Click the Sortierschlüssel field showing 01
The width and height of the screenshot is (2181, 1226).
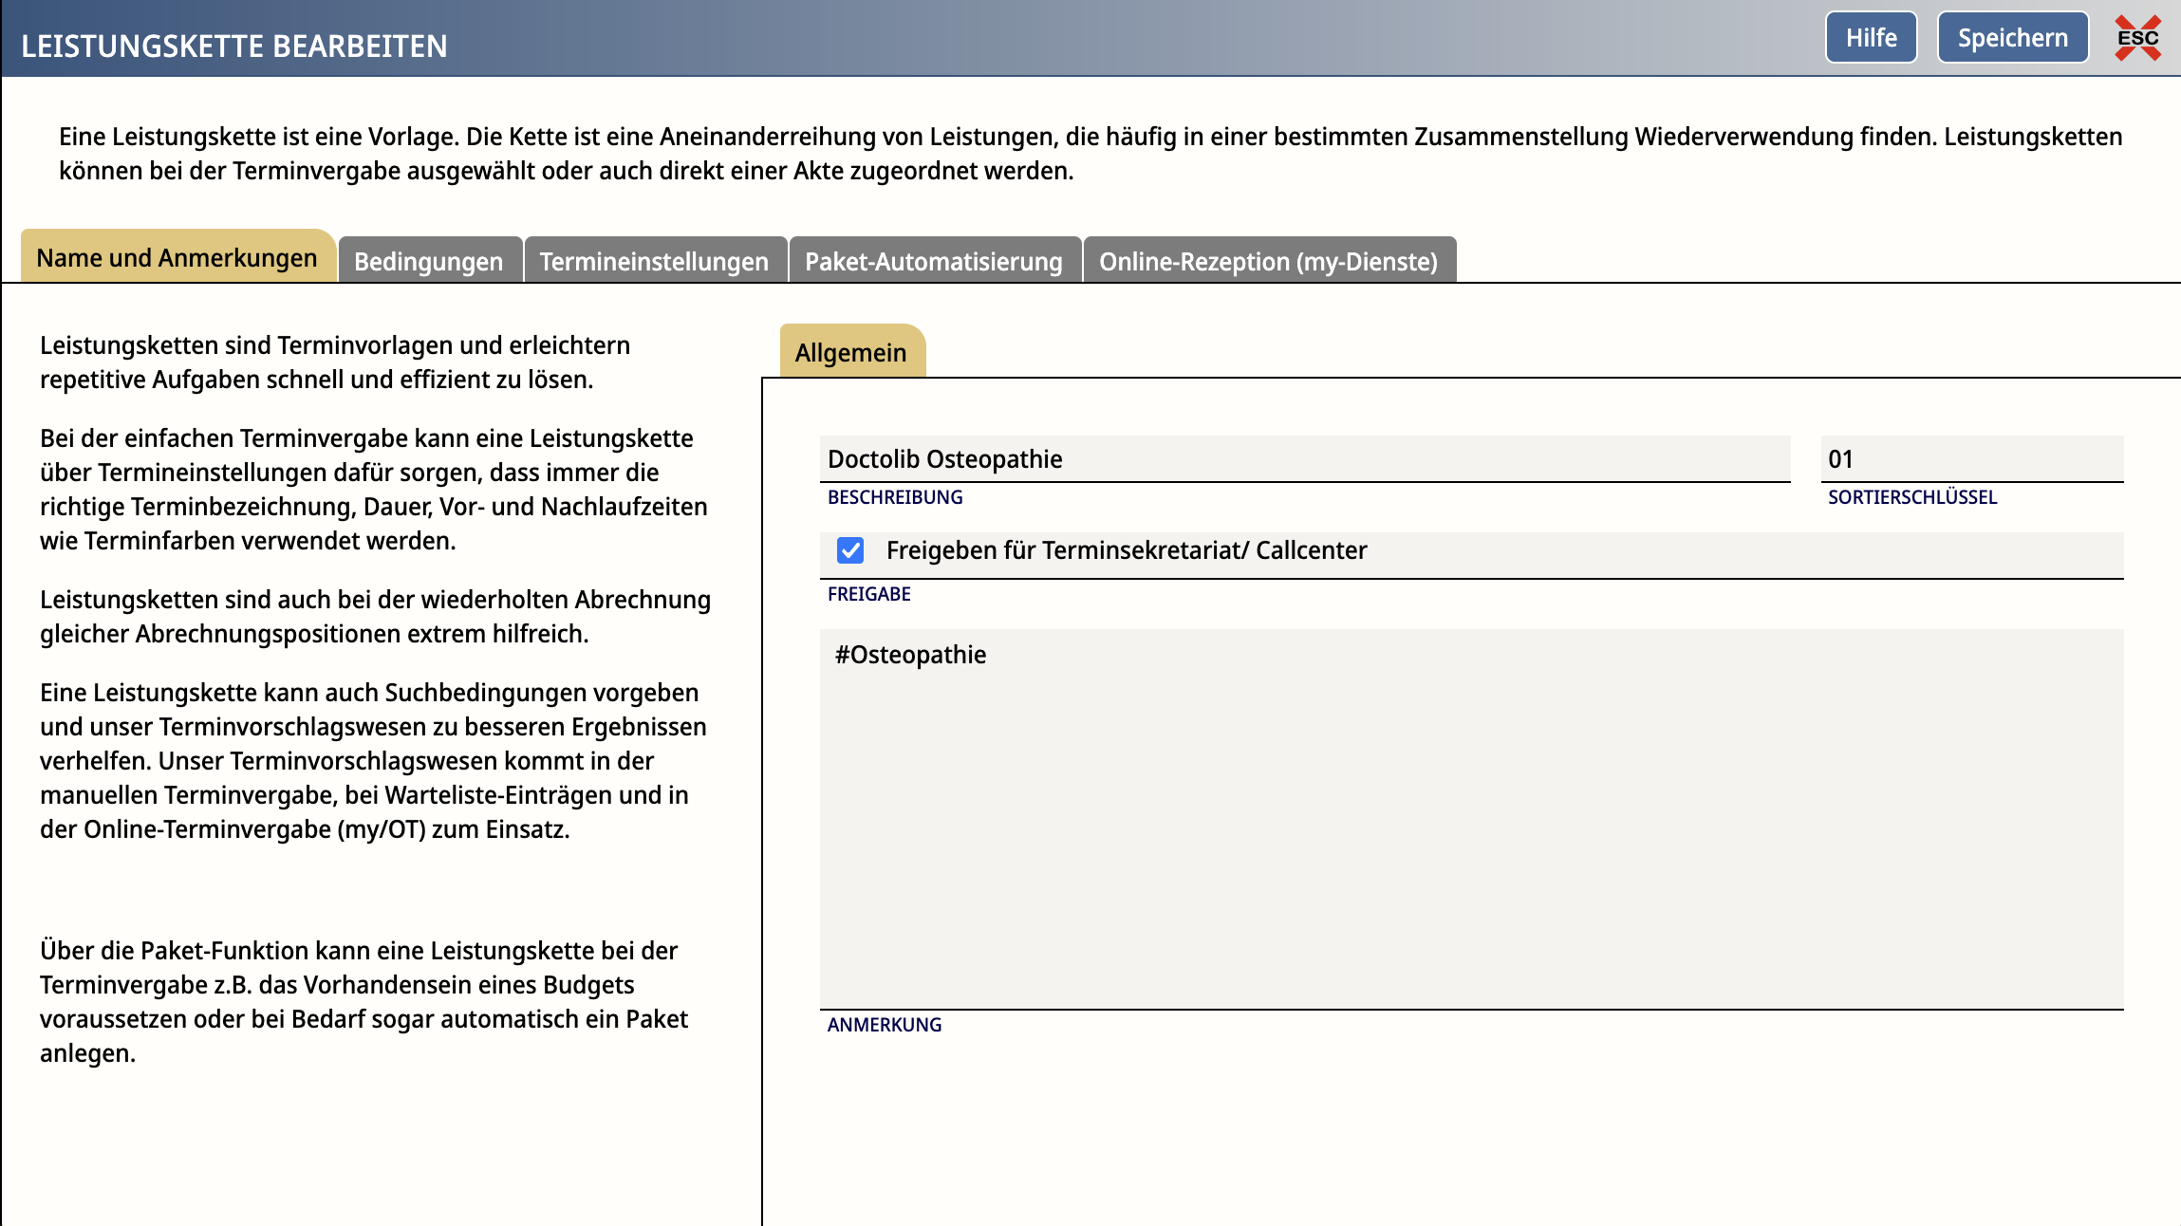pyautogui.click(x=1970, y=459)
